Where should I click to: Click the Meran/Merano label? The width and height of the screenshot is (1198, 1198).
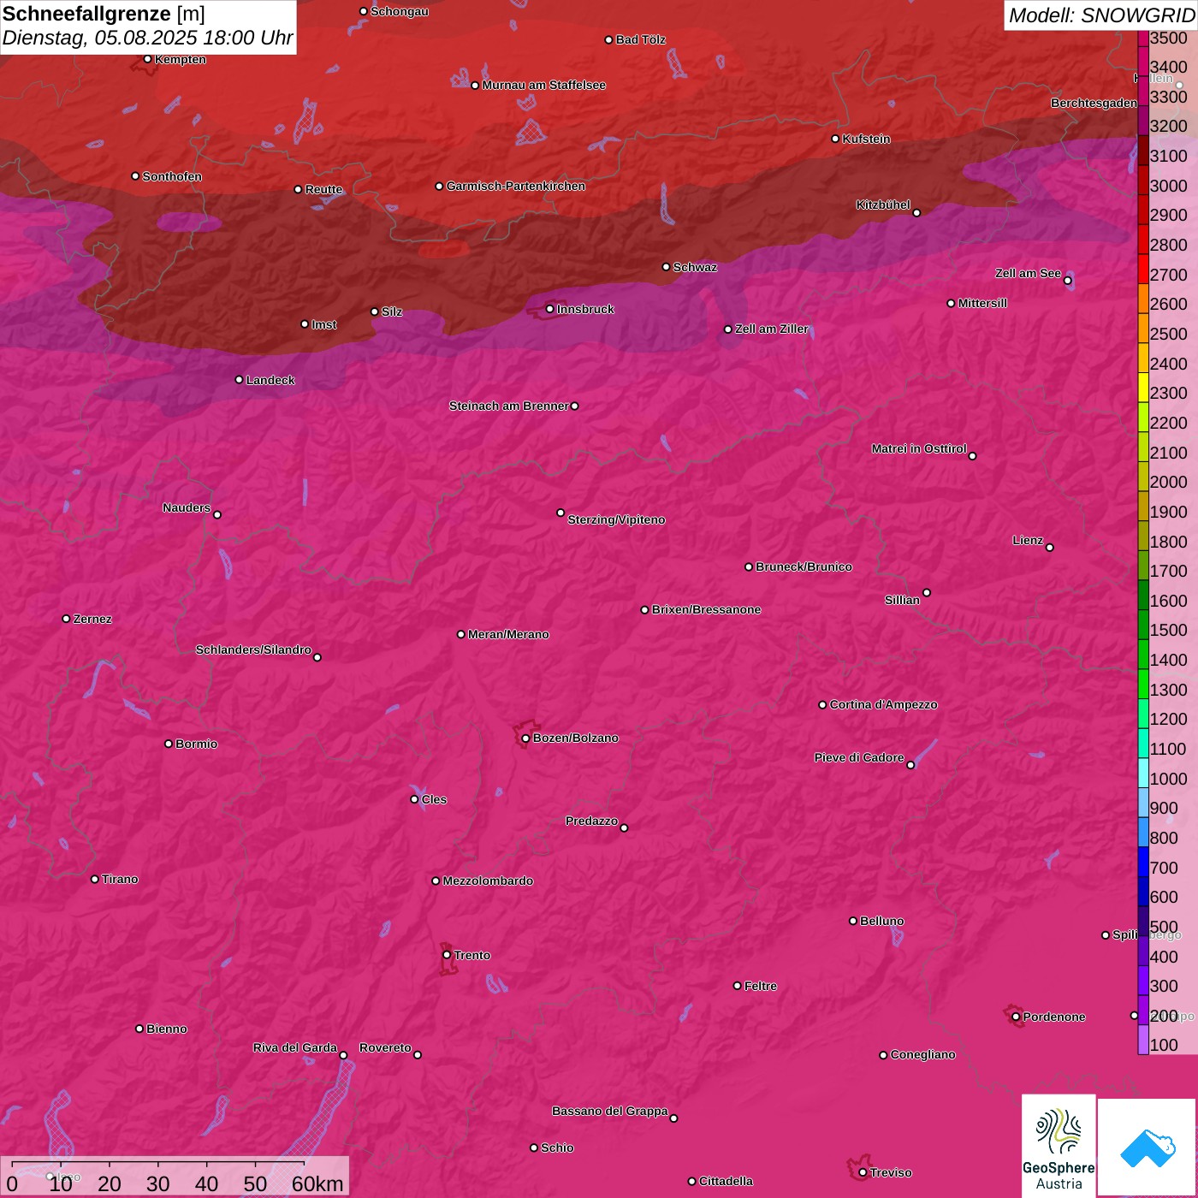(x=508, y=634)
